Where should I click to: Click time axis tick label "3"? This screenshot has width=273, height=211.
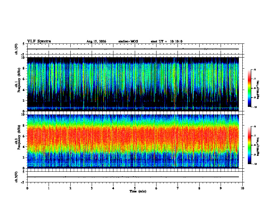(92, 188)
